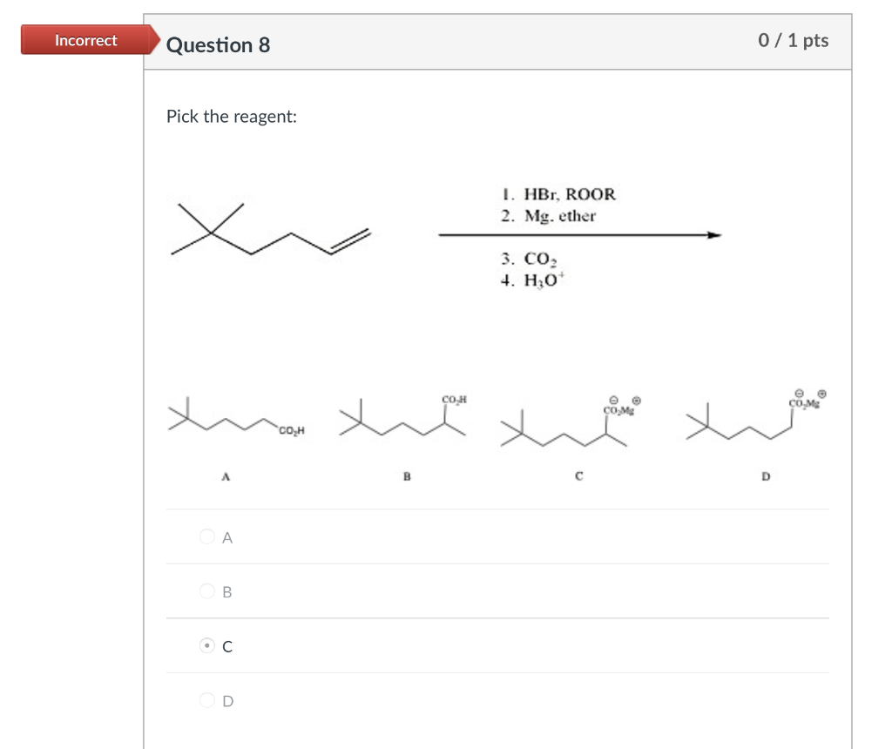Viewport: 892px width, 749px height.
Task: Choose answer C radio button
Action: [x=206, y=645]
